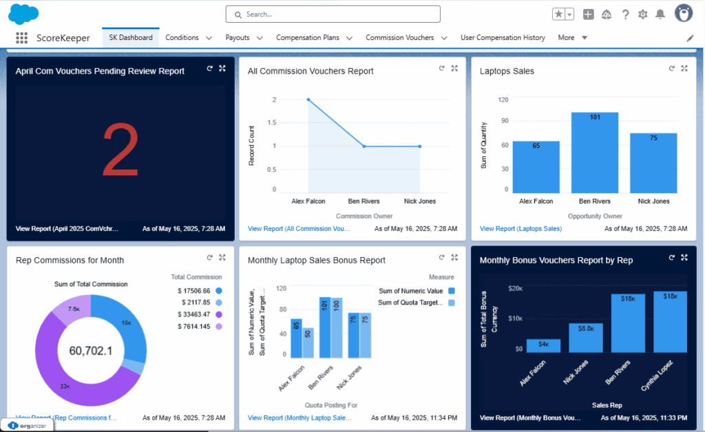The height and width of the screenshot is (432, 705).
Task: Click the Favorites star icon
Action: pyautogui.click(x=558, y=14)
